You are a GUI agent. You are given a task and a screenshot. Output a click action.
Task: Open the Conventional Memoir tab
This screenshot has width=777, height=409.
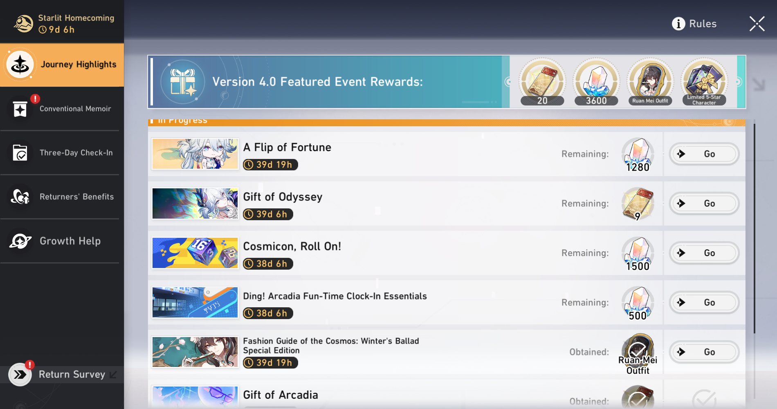(62, 109)
